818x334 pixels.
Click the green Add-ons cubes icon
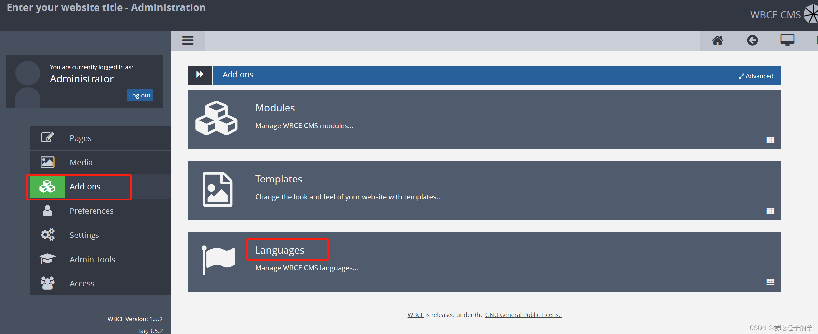(47, 186)
